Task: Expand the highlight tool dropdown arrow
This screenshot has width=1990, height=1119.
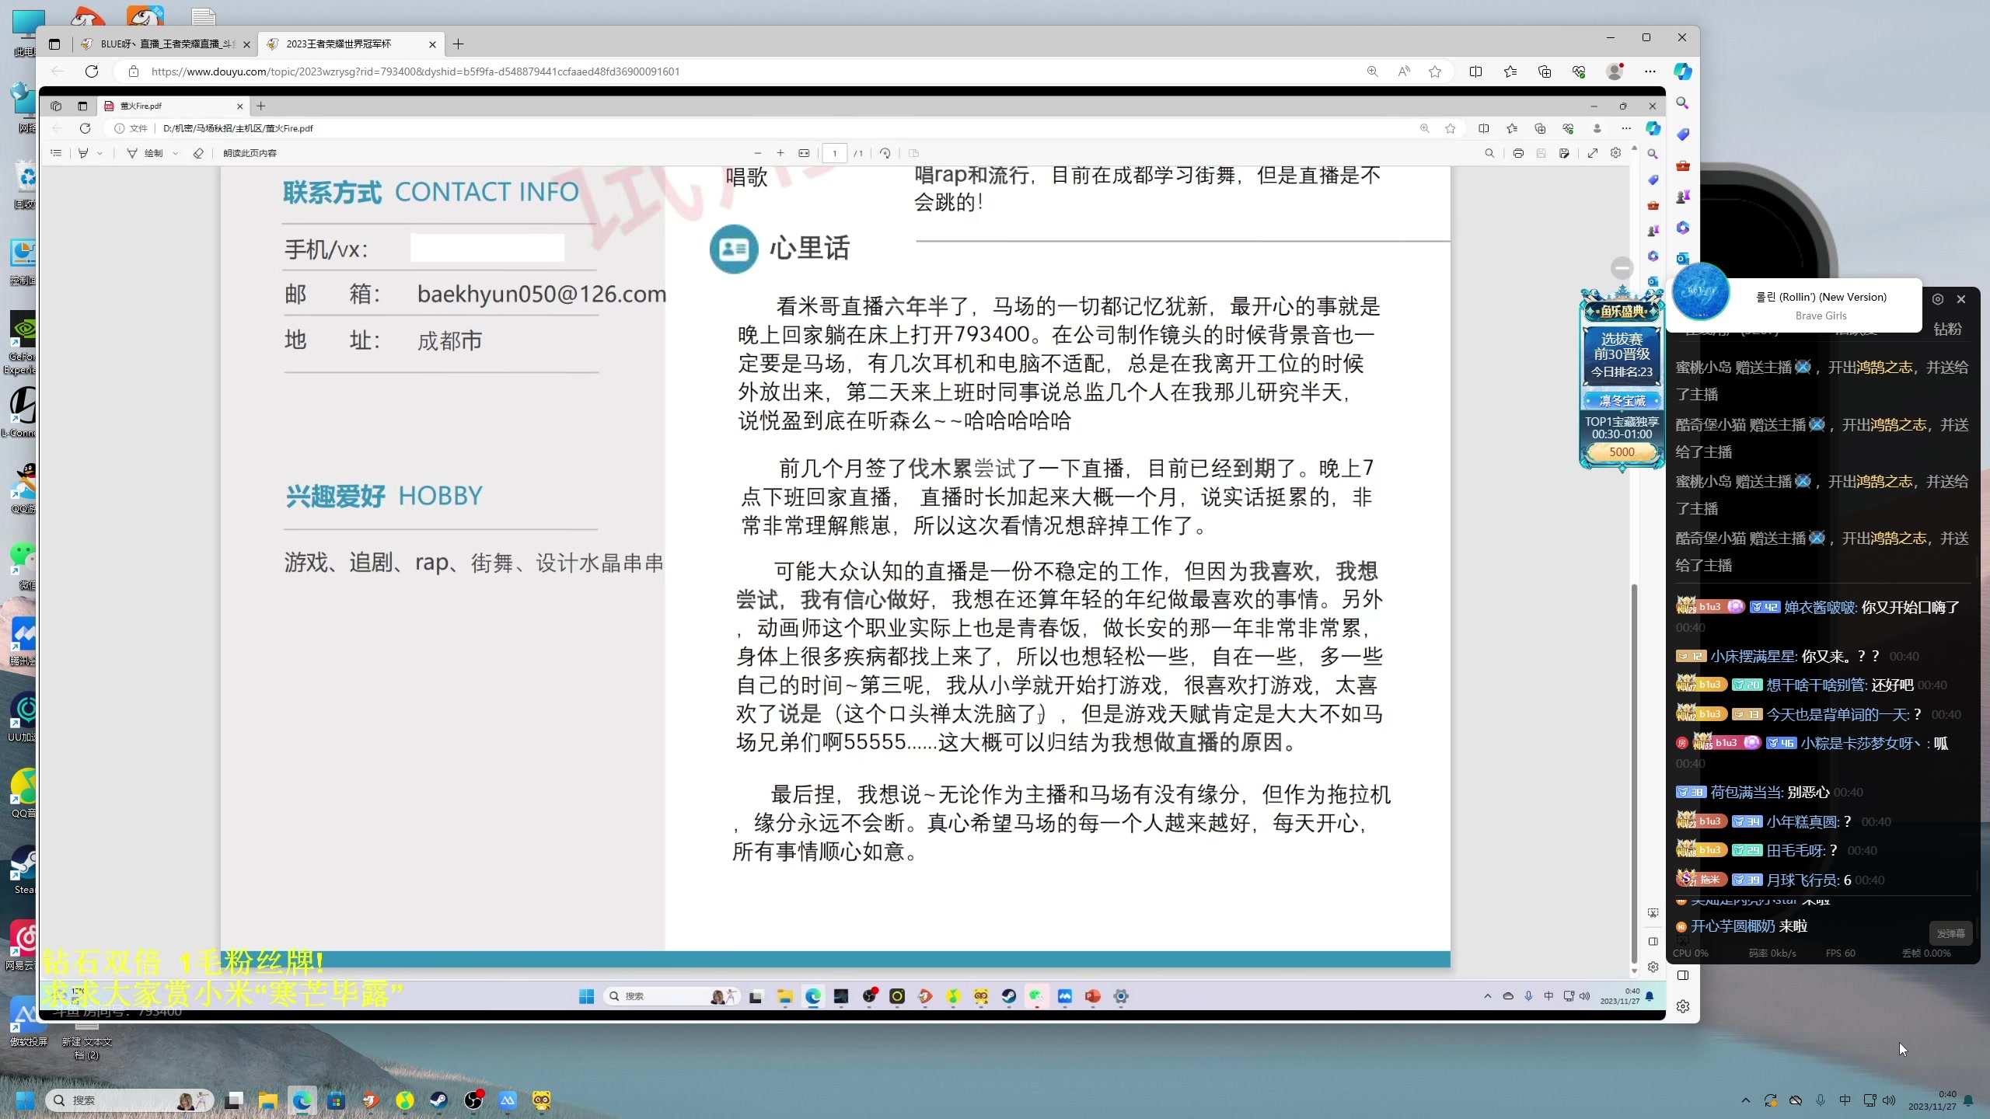Action: click(x=100, y=153)
